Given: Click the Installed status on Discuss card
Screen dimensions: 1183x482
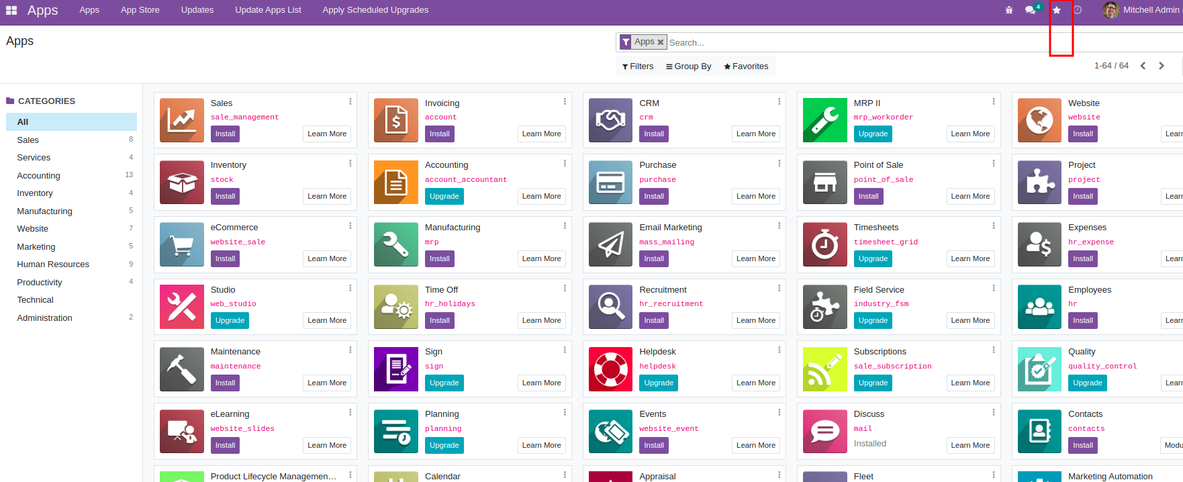Looking at the screenshot, I should pyautogui.click(x=870, y=444).
